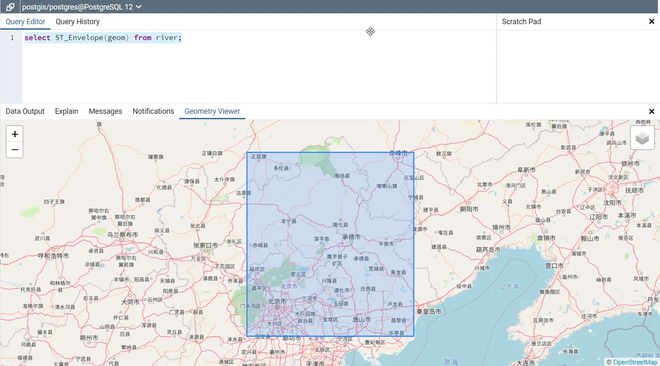Click the 唐山市 label on the map

point(362,319)
